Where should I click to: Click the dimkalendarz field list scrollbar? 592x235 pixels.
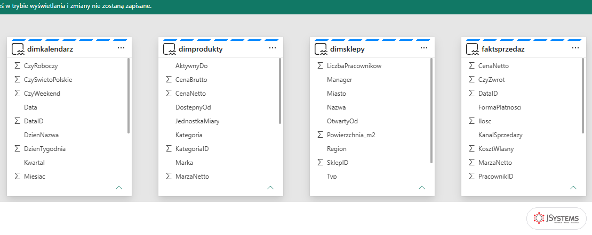point(129,96)
